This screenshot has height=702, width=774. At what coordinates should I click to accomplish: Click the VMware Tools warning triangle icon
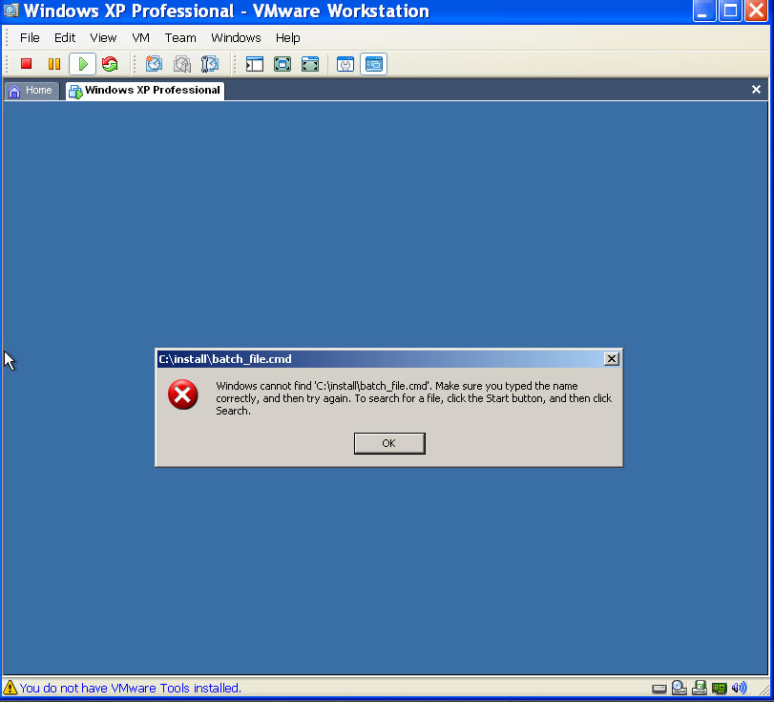coord(10,688)
